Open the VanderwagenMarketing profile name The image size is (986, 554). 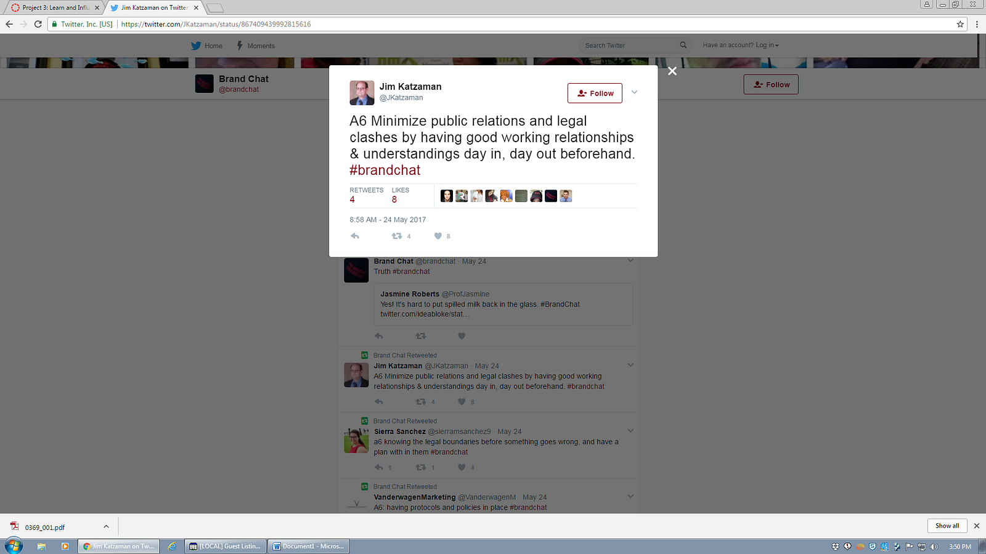click(x=415, y=497)
